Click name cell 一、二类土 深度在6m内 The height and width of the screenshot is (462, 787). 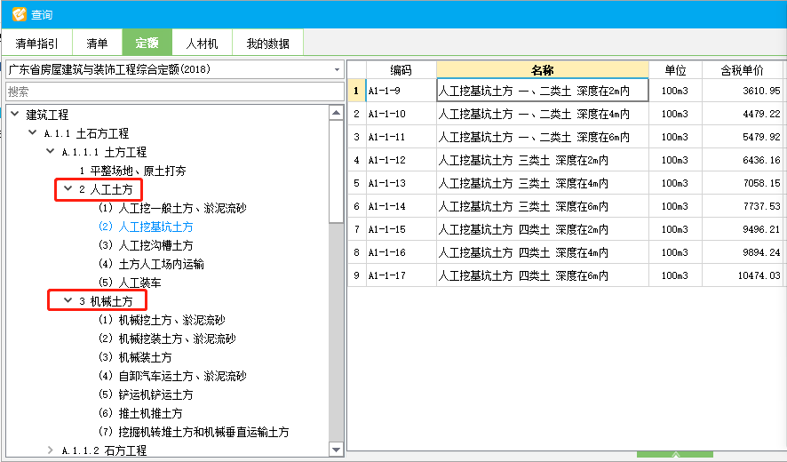click(x=543, y=137)
